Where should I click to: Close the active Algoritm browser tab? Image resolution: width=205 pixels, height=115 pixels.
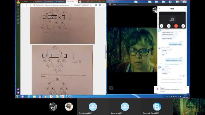click(x=76, y=2)
